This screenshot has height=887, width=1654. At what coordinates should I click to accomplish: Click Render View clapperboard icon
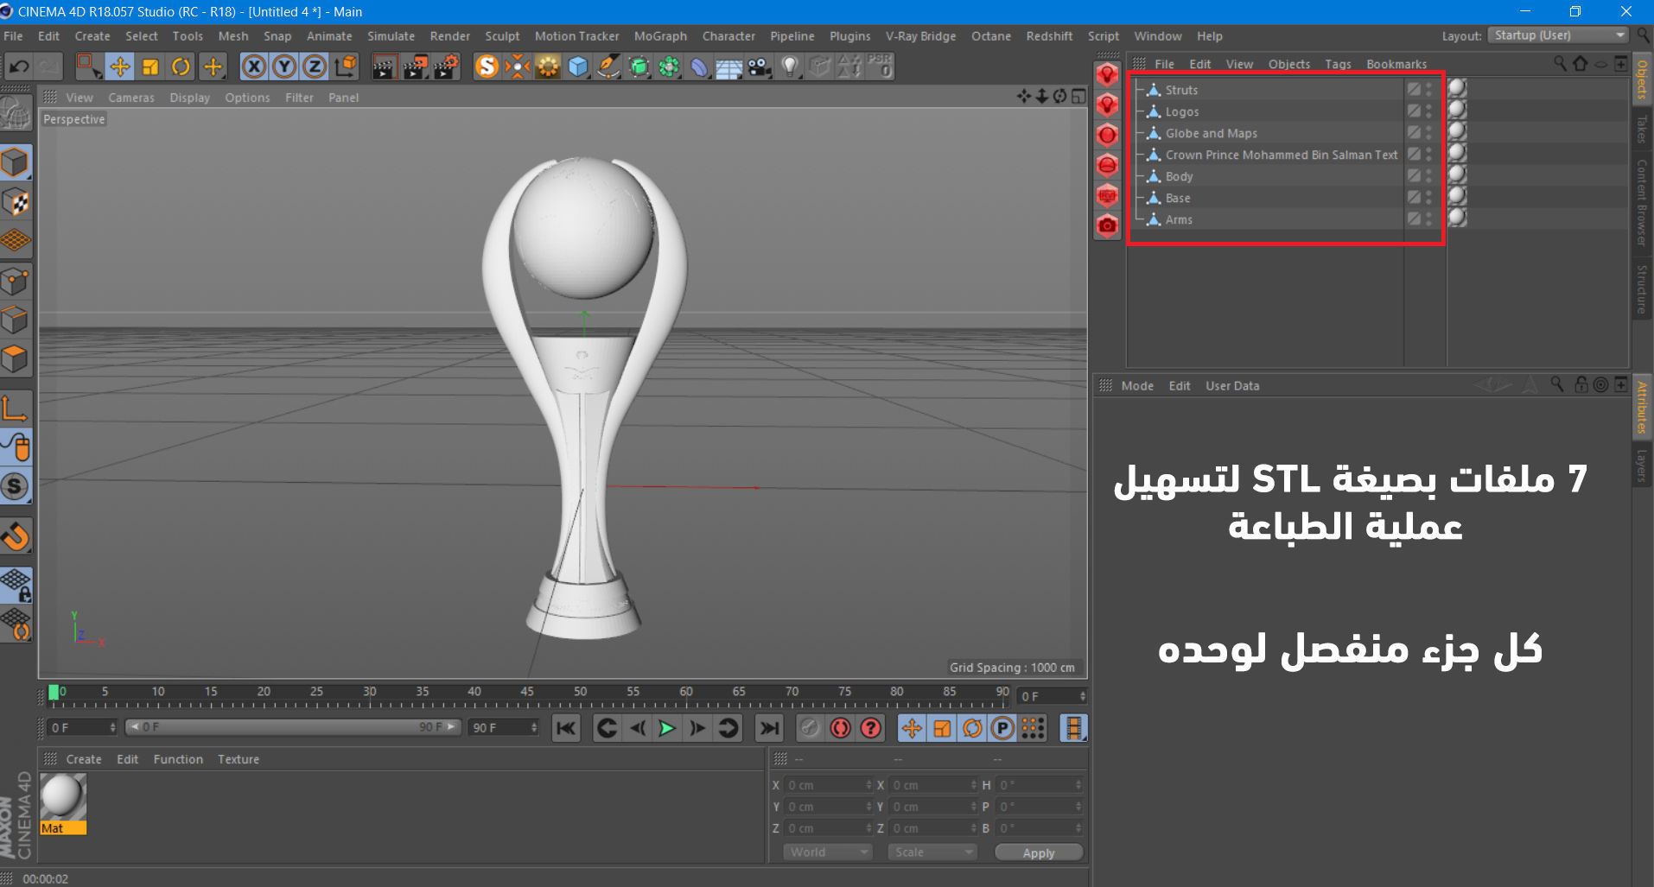(385, 67)
